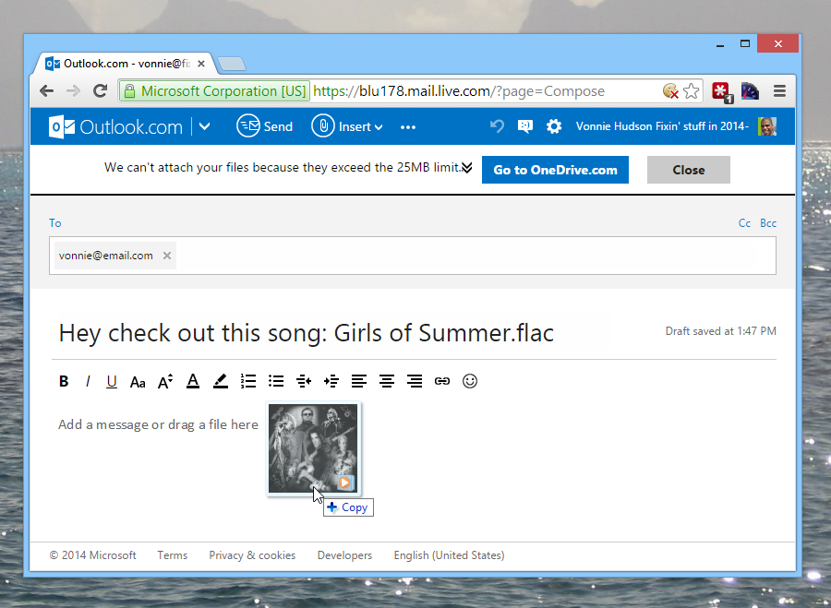Click the flag extension icon beside LastPass
Viewport: 831px width, 608px height.
click(750, 91)
